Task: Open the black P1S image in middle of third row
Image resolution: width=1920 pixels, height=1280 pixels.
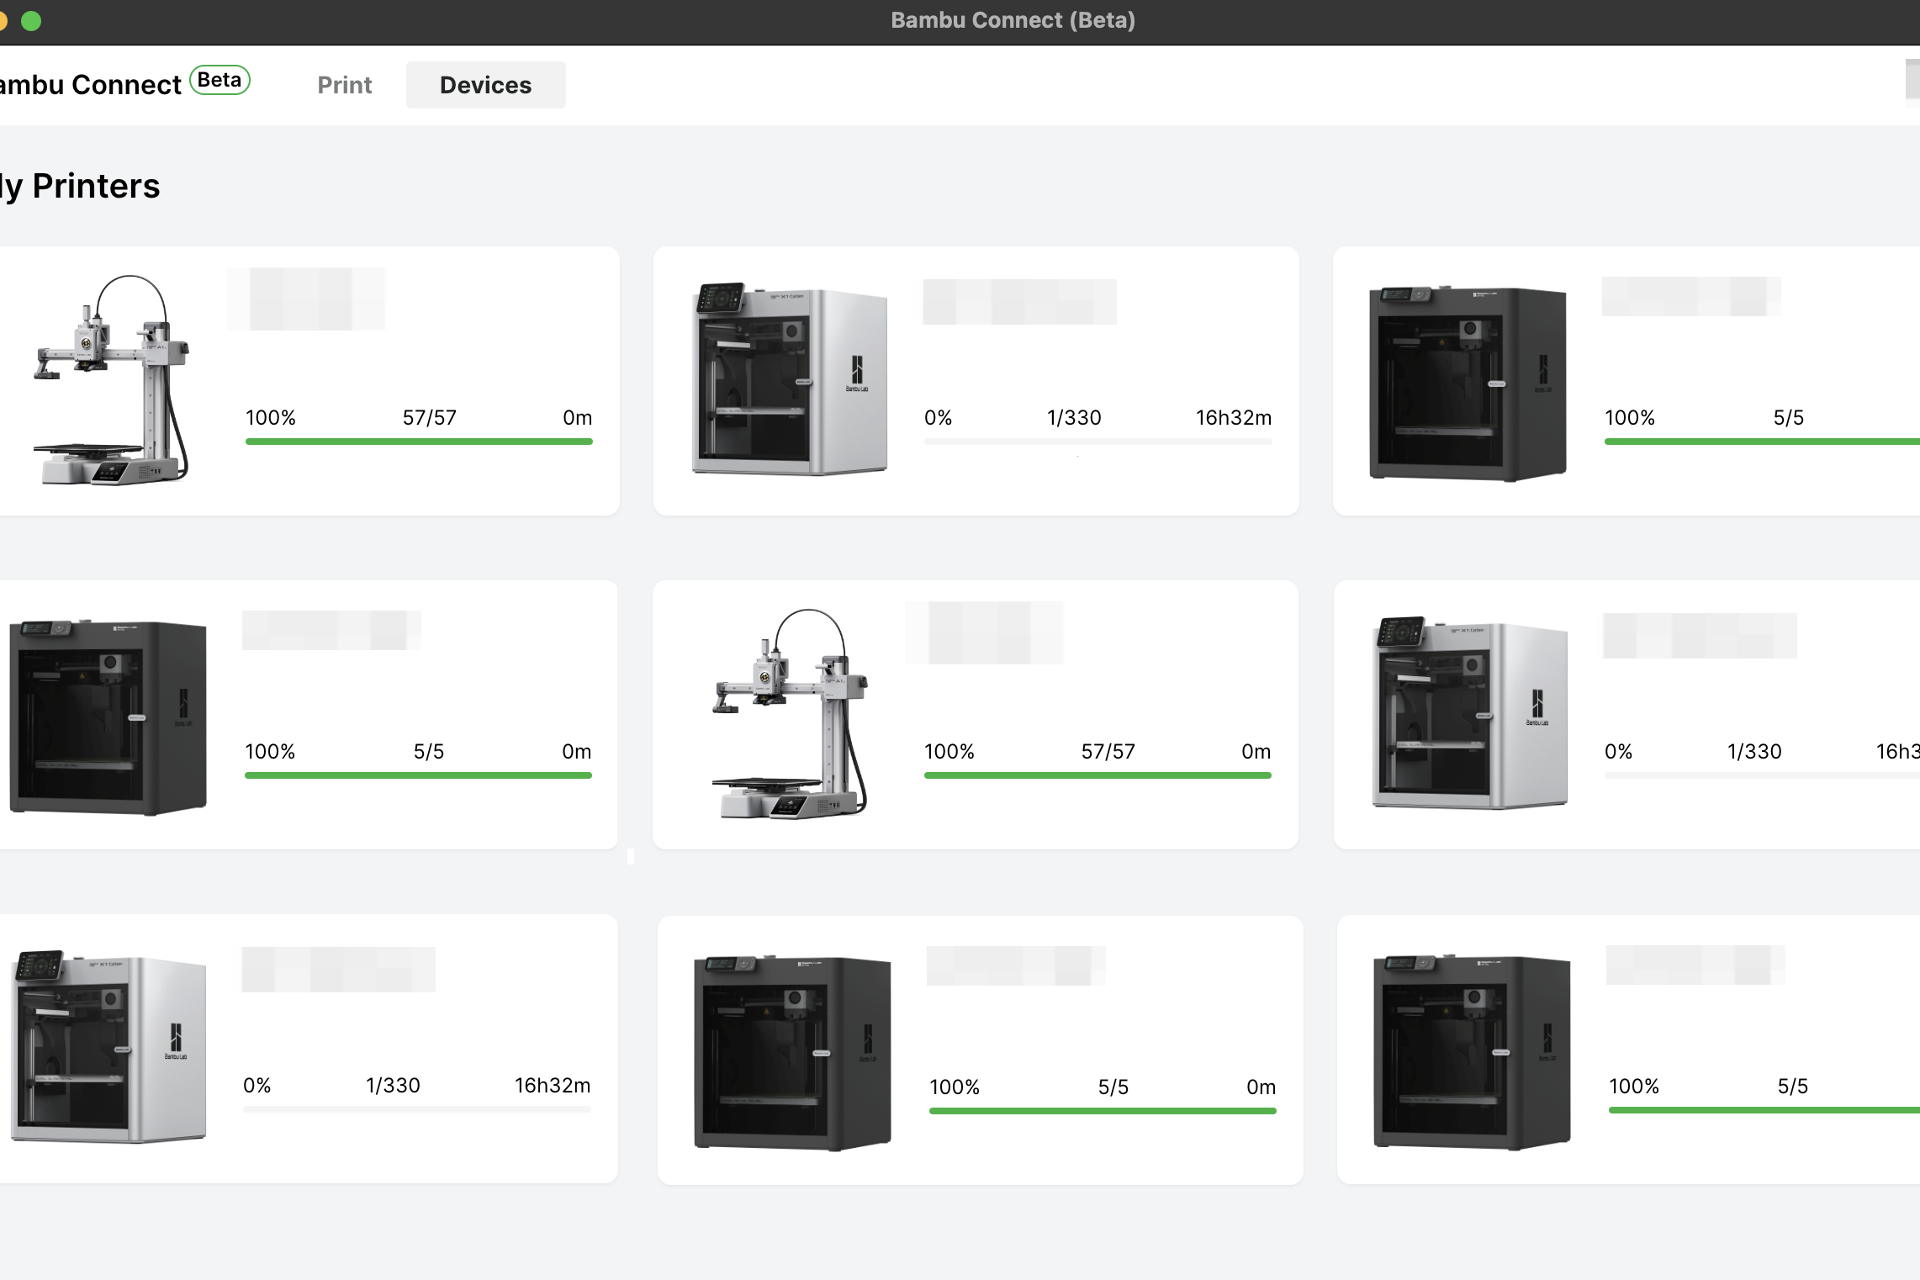Action: pyautogui.click(x=791, y=1051)
